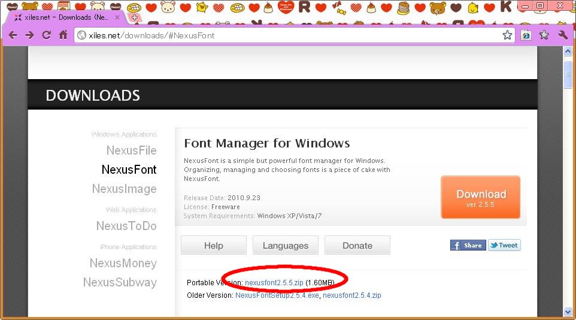The width and height of the screenshot is (576, 320).
Task: Click the browser Back arrow
Action: point(13,35)
